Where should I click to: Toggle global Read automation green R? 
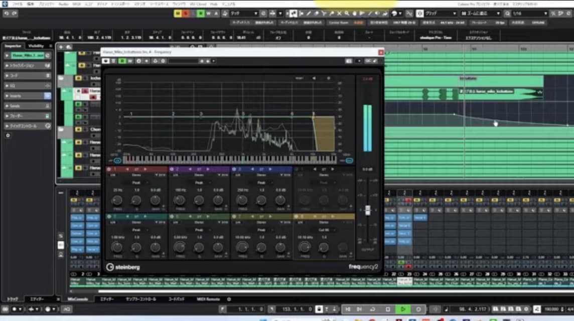[x=201, y=14]
